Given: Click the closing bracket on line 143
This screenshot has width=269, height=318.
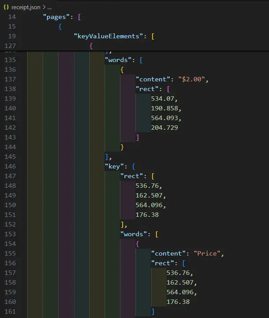Looking at the screenshot, I should click(x=138, y=138).
